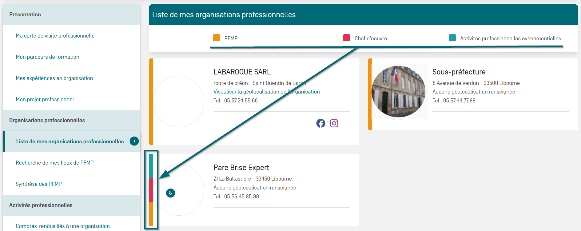
Task: Click the number 7 badge in sidebar
Action: tap(134, 141)
